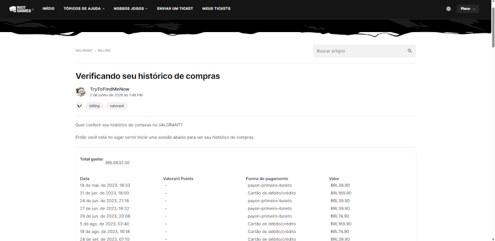The image size is (495, 241).
Task: Click BRL74.90 value for 29 de jun.
Action: coord(340,216)
